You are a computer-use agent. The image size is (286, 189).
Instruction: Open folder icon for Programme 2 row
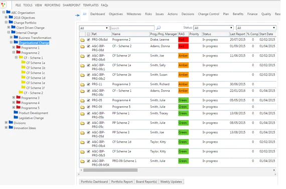(x=82, y=40)
